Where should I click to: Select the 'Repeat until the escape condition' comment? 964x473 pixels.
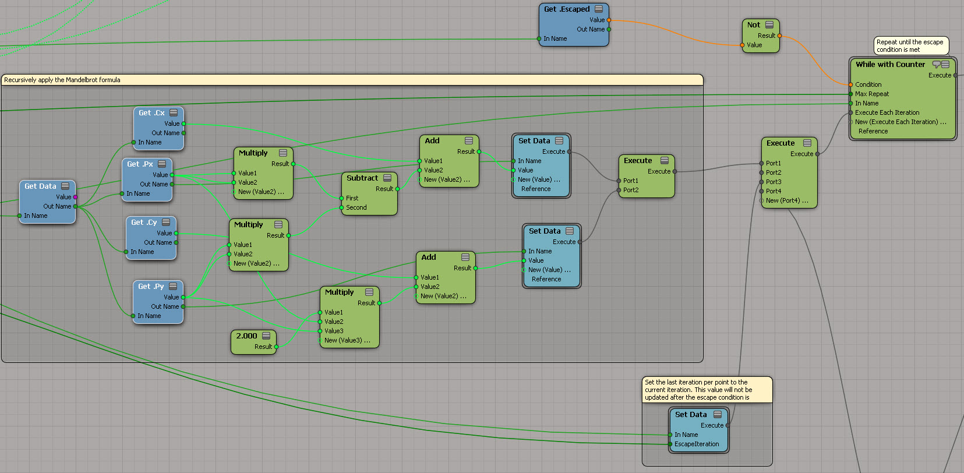(x=910, y=45)
